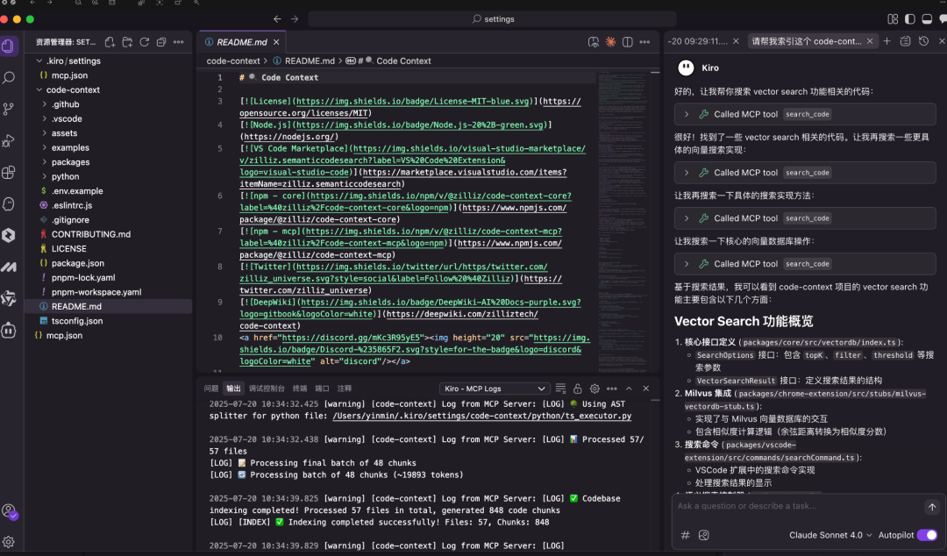Viewport: 947px width, 556px height.
Task: Go back using the title bar arrow
Action: tap(277, 18)
